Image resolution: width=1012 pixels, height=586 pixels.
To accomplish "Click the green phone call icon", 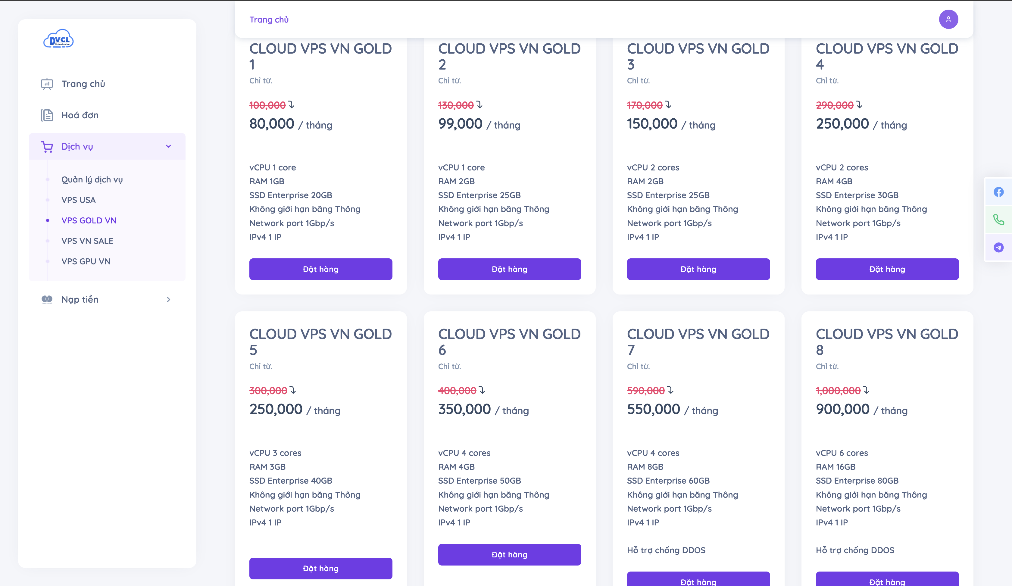I will pyautogui.click(x=998, y=220).
